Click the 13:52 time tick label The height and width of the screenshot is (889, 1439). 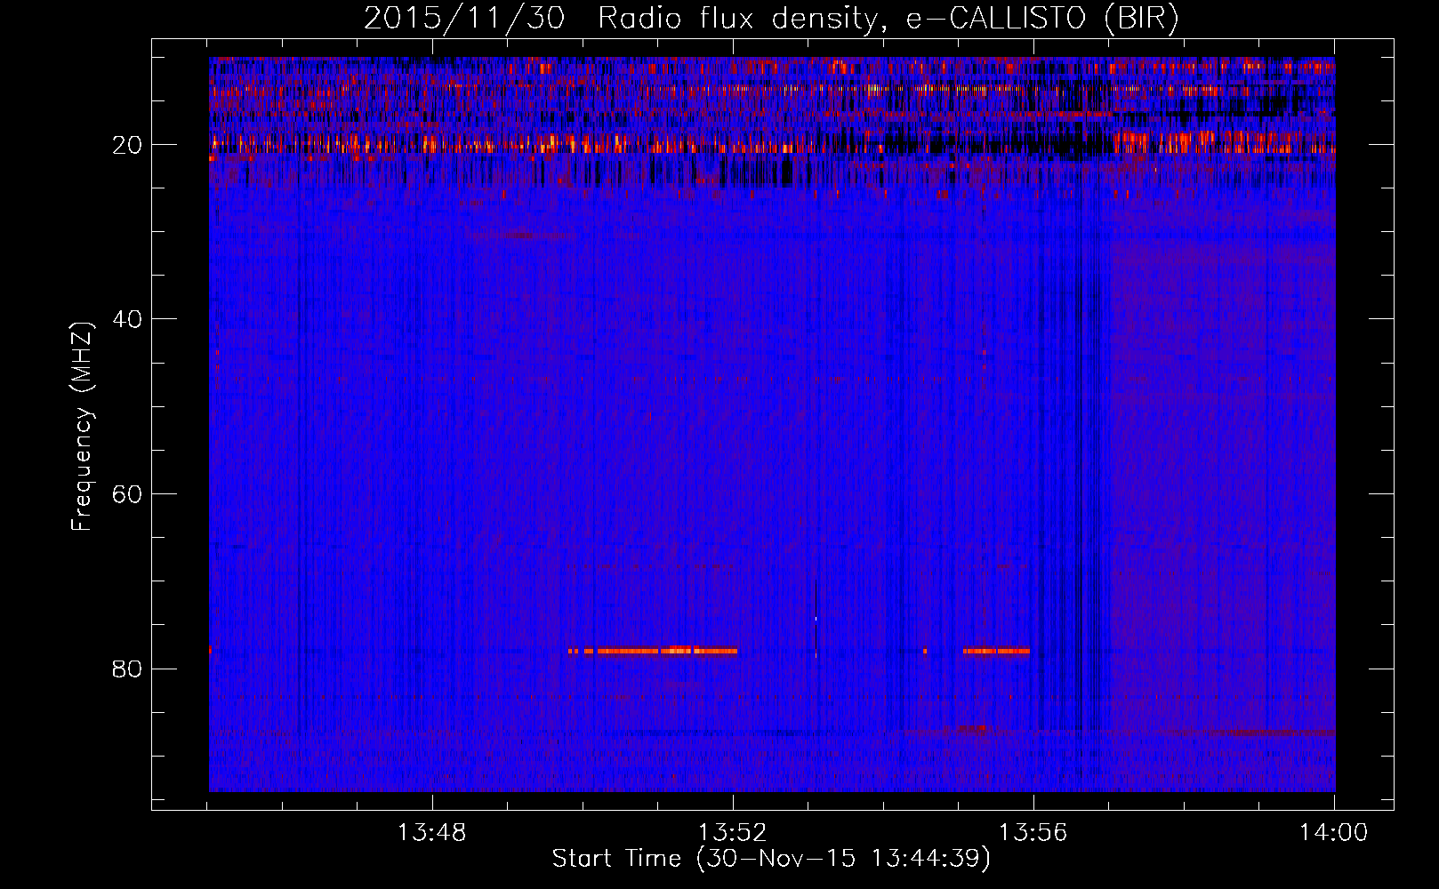[733, 833]
